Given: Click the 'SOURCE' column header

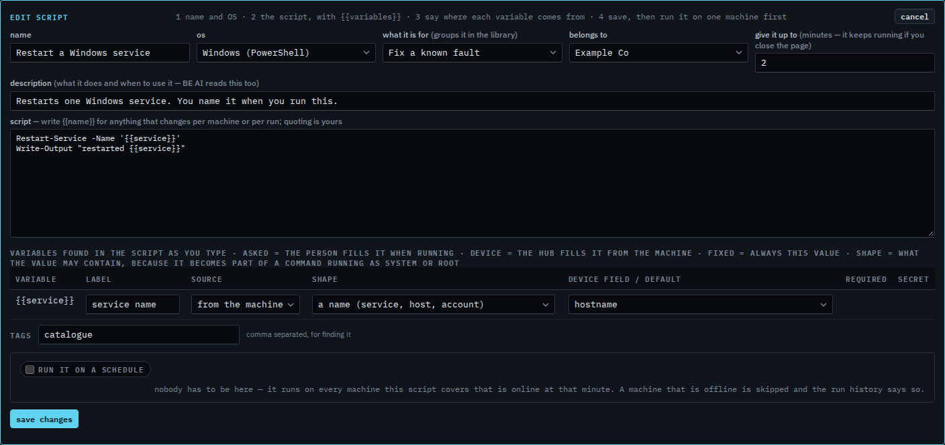Looking at the screenshot, I should pos(207,279).
